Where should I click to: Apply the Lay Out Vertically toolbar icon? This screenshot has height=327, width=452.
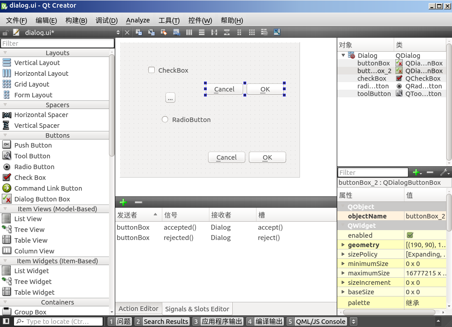tap(202, 32)
